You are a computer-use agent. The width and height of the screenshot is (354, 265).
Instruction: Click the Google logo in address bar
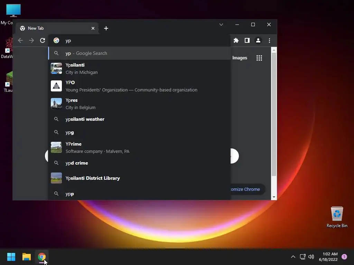pos(56,40)
